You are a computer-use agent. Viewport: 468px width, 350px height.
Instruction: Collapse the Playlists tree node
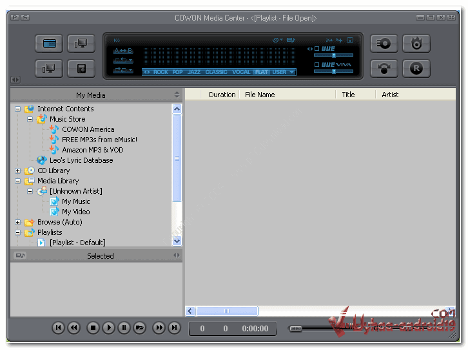17,233
